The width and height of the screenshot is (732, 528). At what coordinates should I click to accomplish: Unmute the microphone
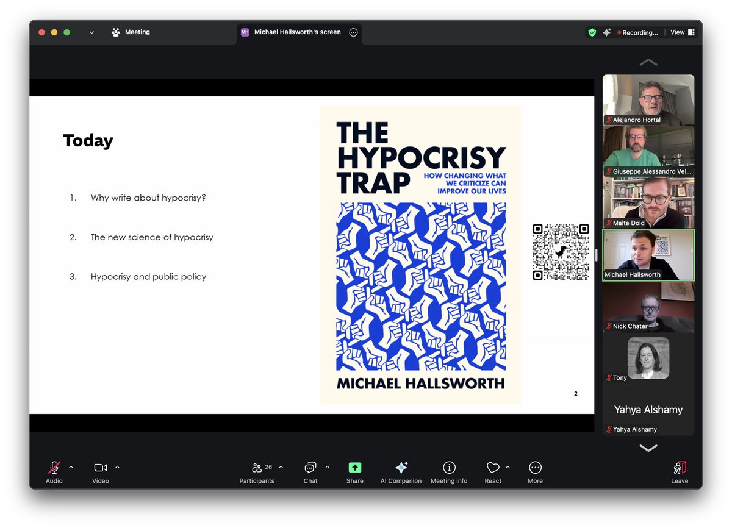(54, 469)
